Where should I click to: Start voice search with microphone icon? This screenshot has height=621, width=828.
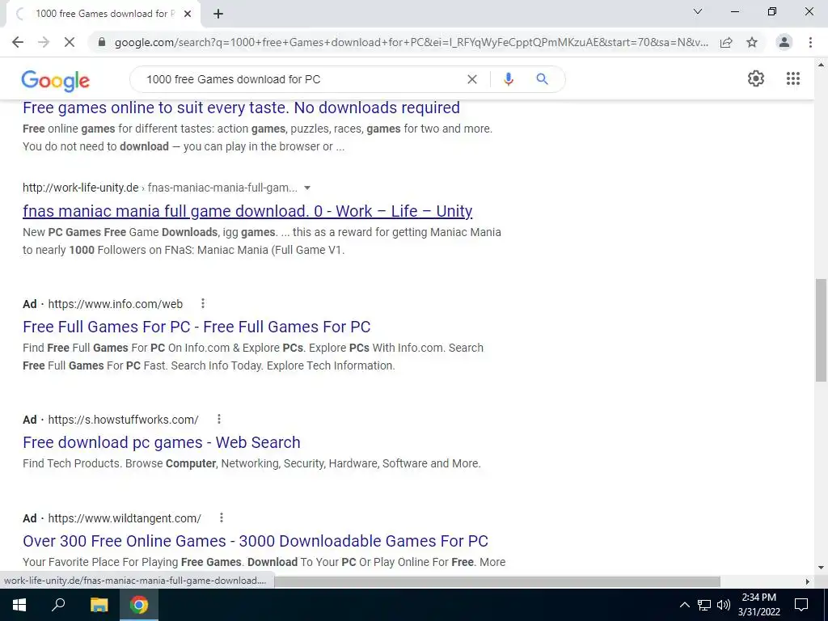click(509, 79)
